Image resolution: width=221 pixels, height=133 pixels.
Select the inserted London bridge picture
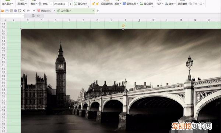[x=121, y=81]
